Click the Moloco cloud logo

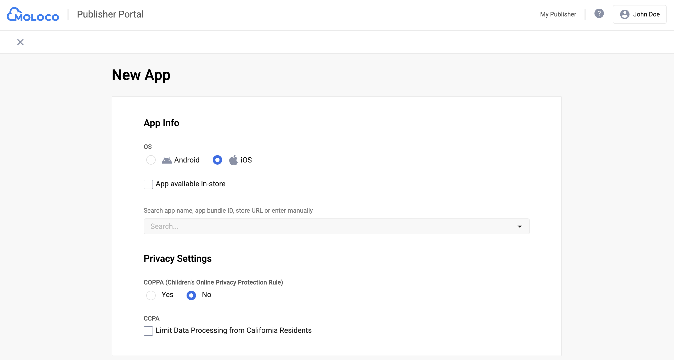pos(33,14)
